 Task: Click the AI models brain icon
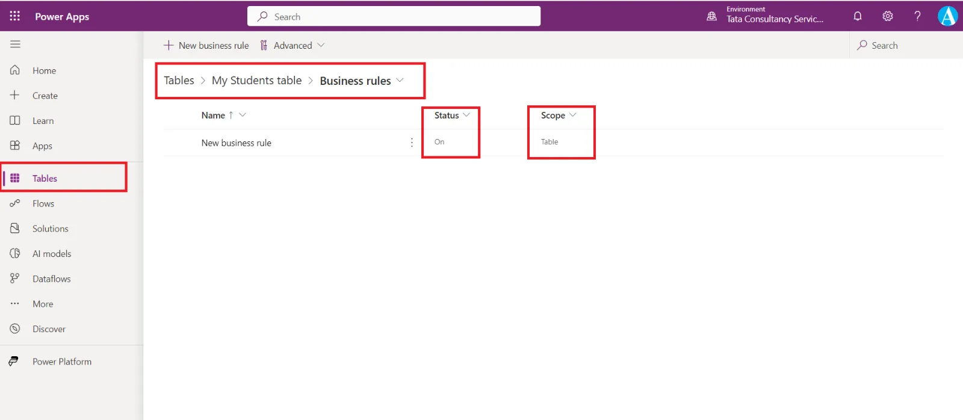click(x=15, y=253)
